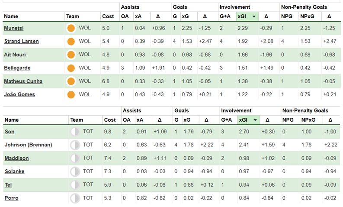Open Munetsi player page link
The height and width of the screenshot is (207, 343).
(14, 29)
